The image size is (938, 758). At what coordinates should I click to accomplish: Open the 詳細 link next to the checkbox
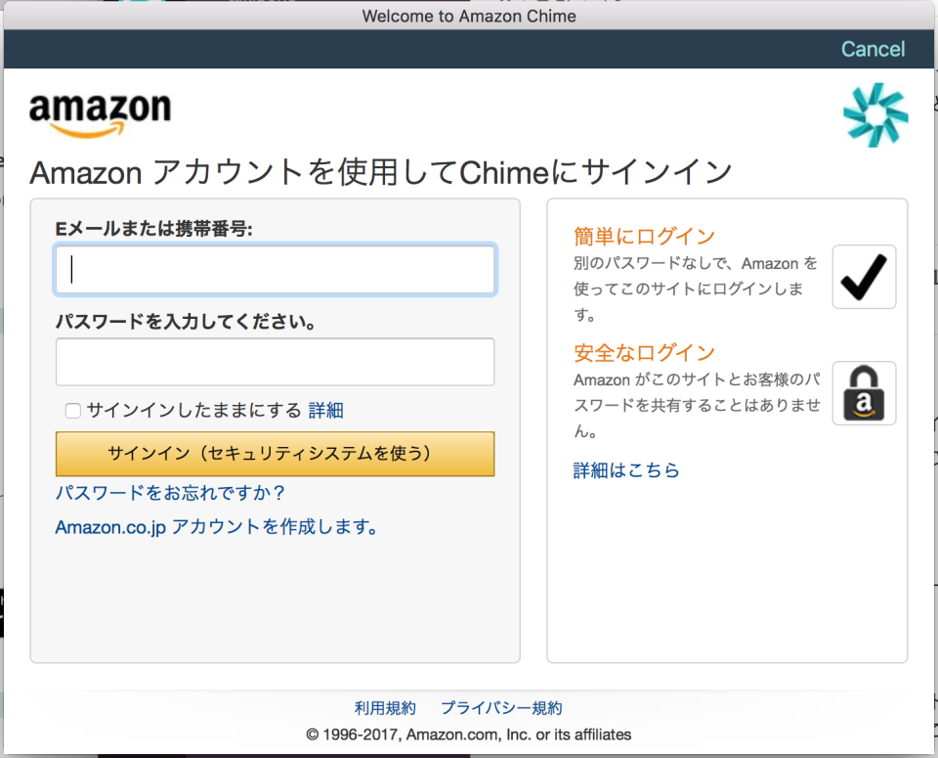tap(326, 410)
